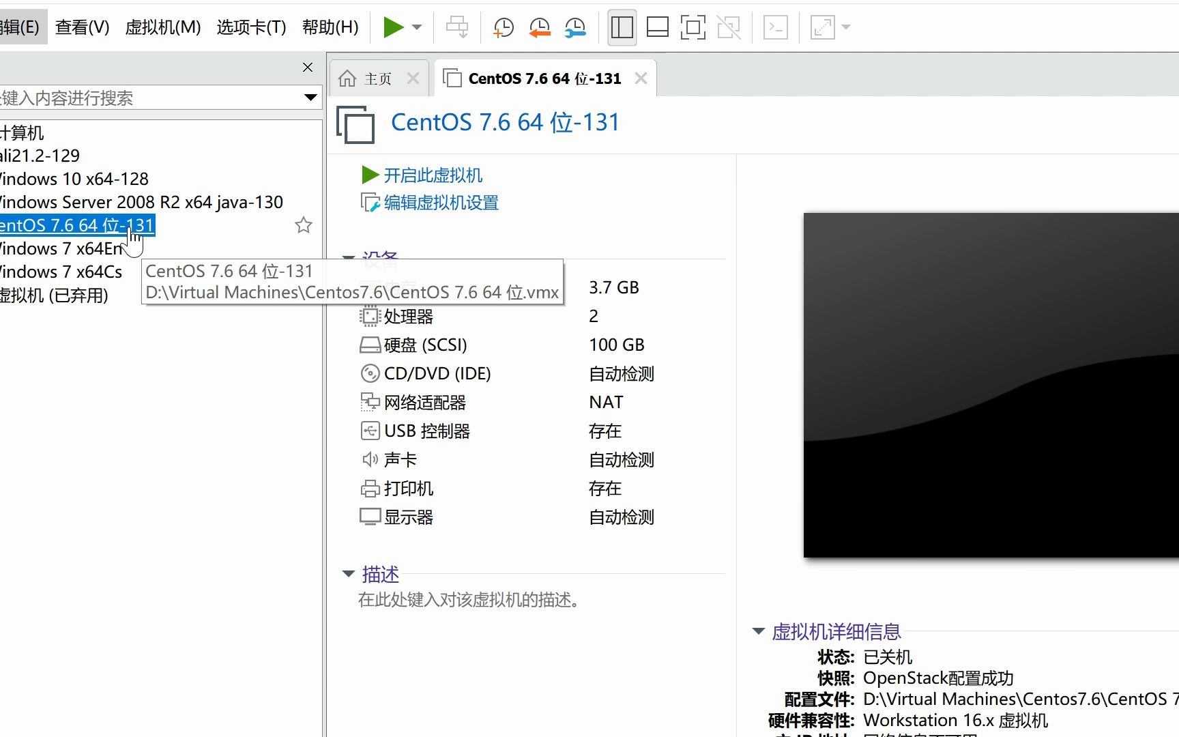The image size is (1179, 737).
Task: Click the hard disk icon
Action: (370, 345)
